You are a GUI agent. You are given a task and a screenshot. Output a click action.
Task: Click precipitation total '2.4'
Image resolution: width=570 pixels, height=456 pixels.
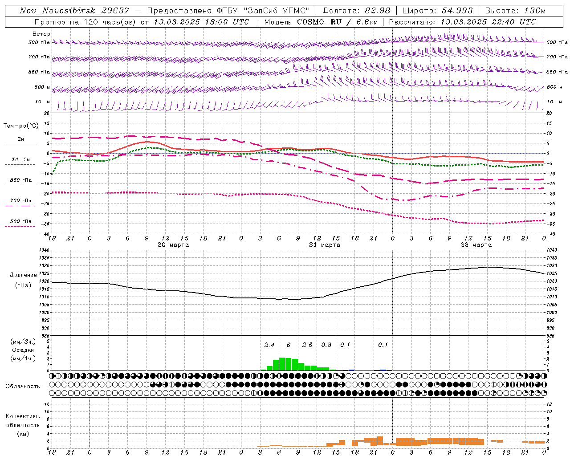pyautogui.click(x=269, y=345)
